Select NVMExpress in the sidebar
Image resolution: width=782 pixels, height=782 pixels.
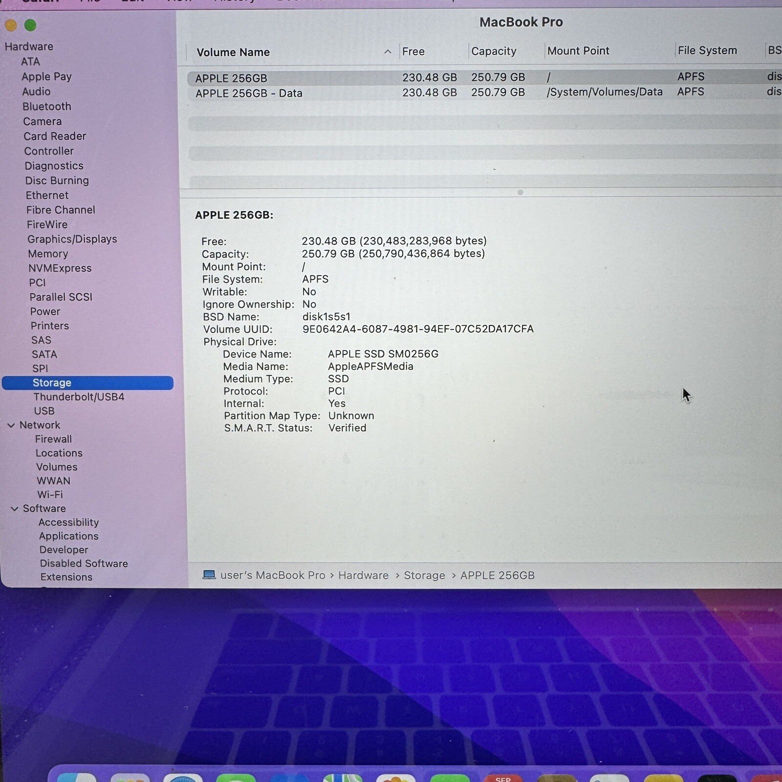click(x=60, y=268)
